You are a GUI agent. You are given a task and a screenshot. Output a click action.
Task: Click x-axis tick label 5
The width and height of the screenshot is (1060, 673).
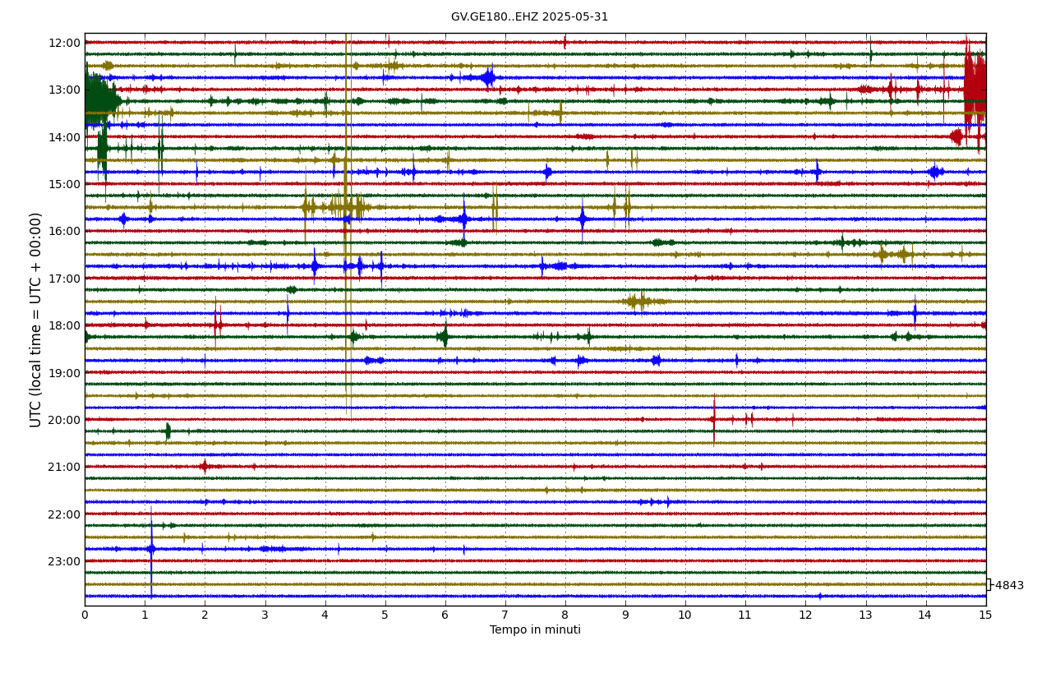tap(385, 615)
